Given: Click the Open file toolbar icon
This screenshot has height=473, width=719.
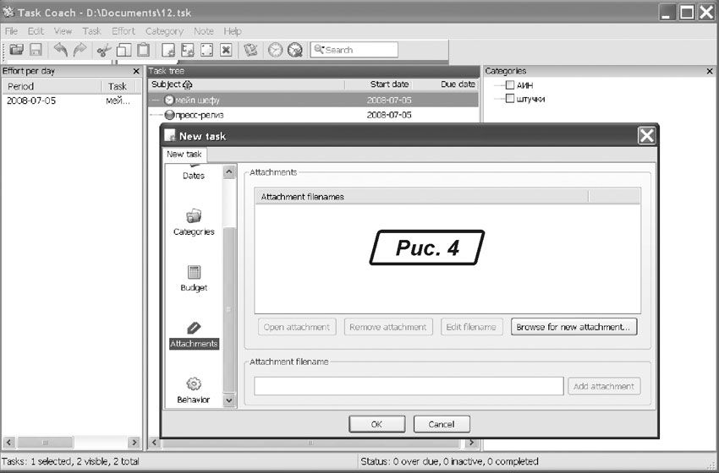Looking at the screenshot, I should point(16,51).
